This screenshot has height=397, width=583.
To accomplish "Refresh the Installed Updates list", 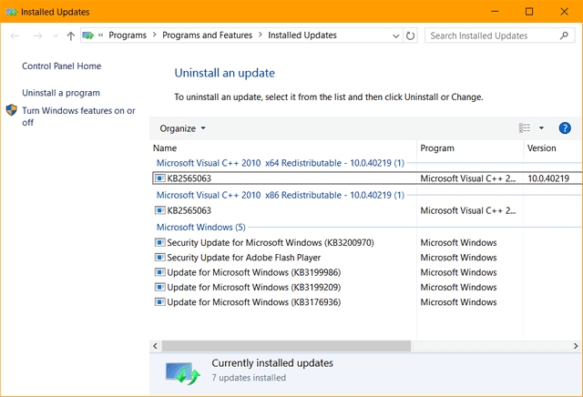I will (410, 36).
